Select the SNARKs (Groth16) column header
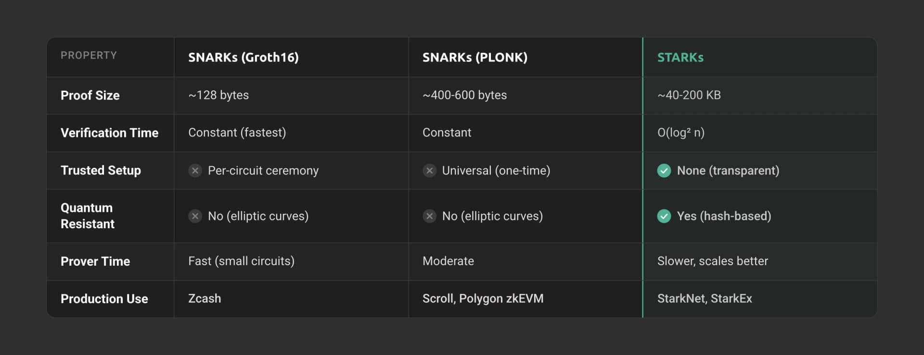 pos(243,58)
